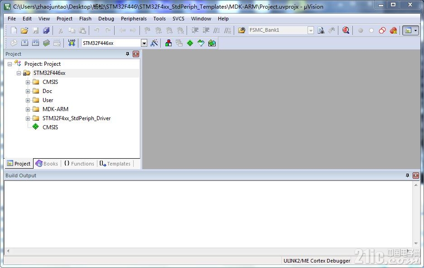This screenshot has width=424, height=268.
Task: Open Options for Target with the magic wand icon
Action: [154, 43]
